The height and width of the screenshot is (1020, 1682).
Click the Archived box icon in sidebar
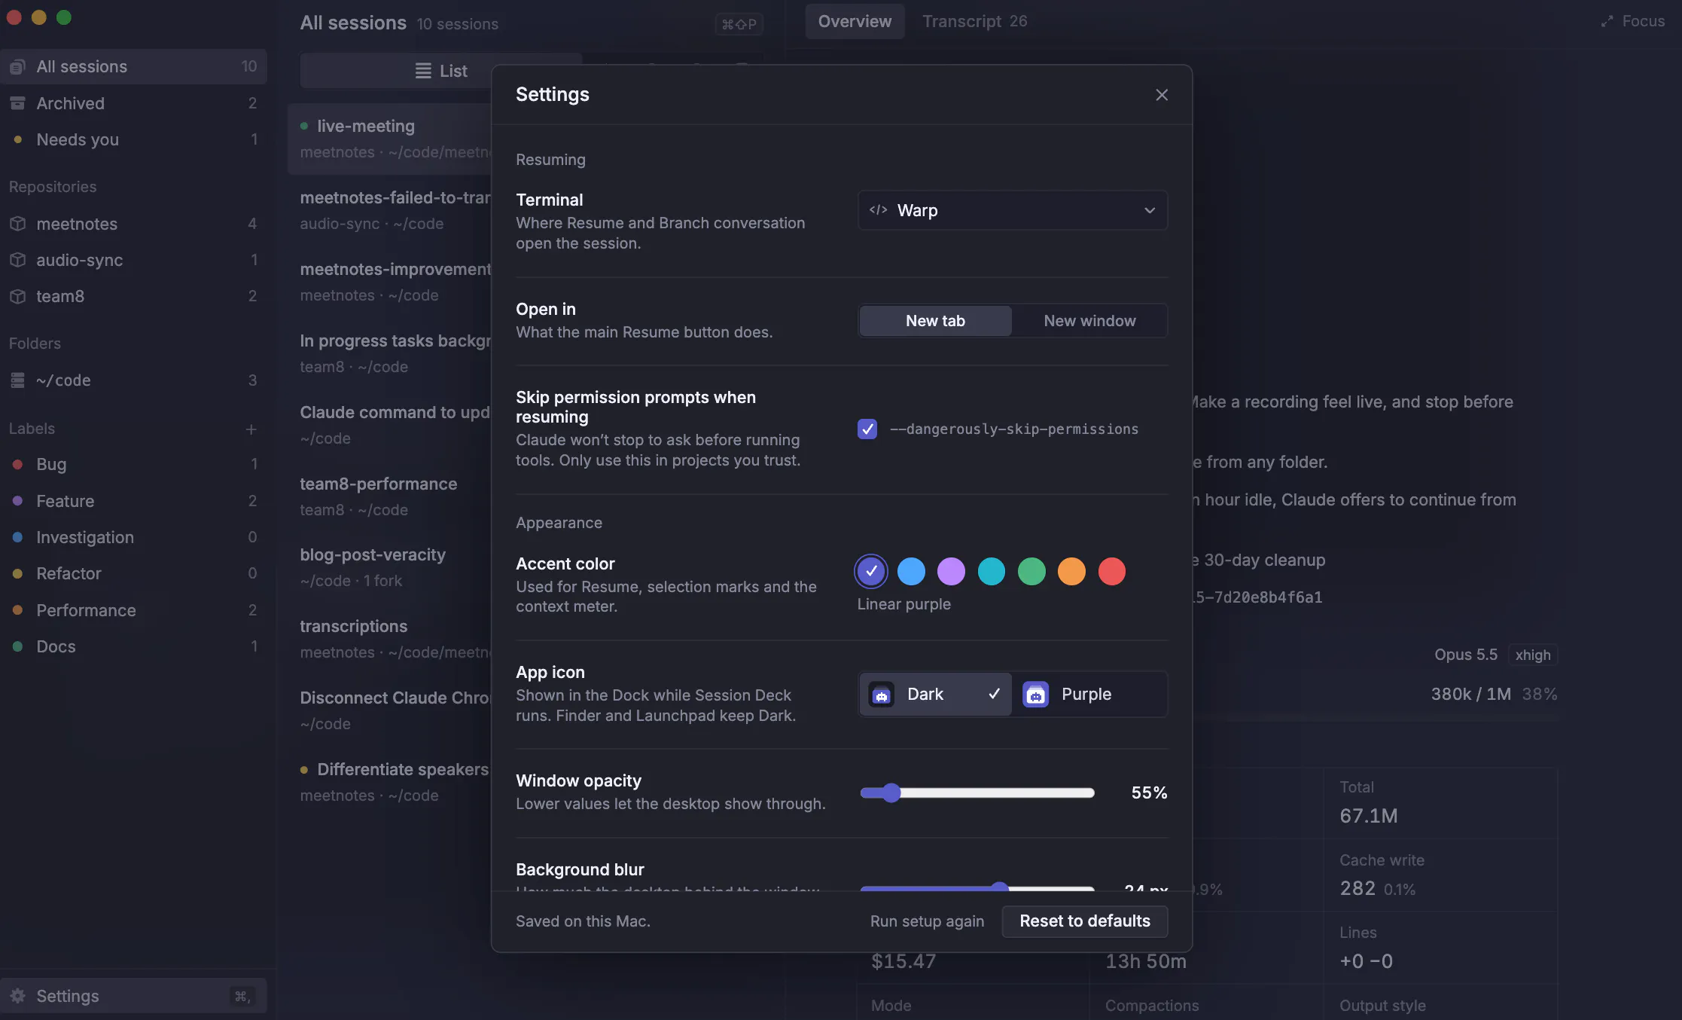pyautogui.click(x=18, y=103)
